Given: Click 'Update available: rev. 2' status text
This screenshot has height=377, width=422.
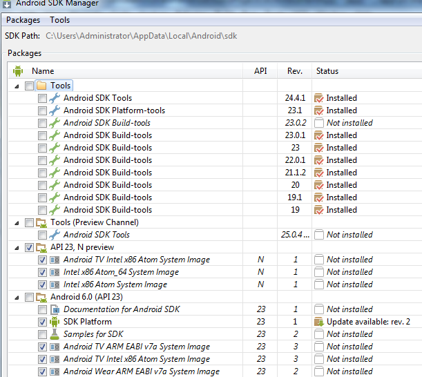Looking at the screenshot, I should pyautogui.click(x=368, y=322).
